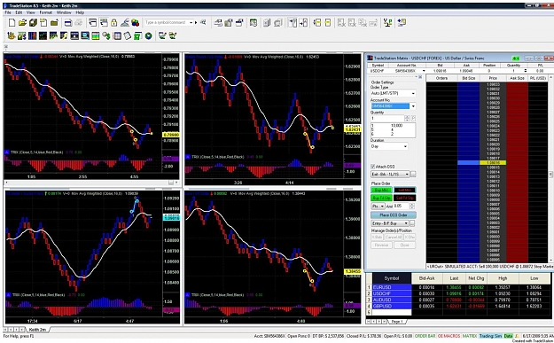
Task: Click the Amt points input field
Action: point(401,206)
